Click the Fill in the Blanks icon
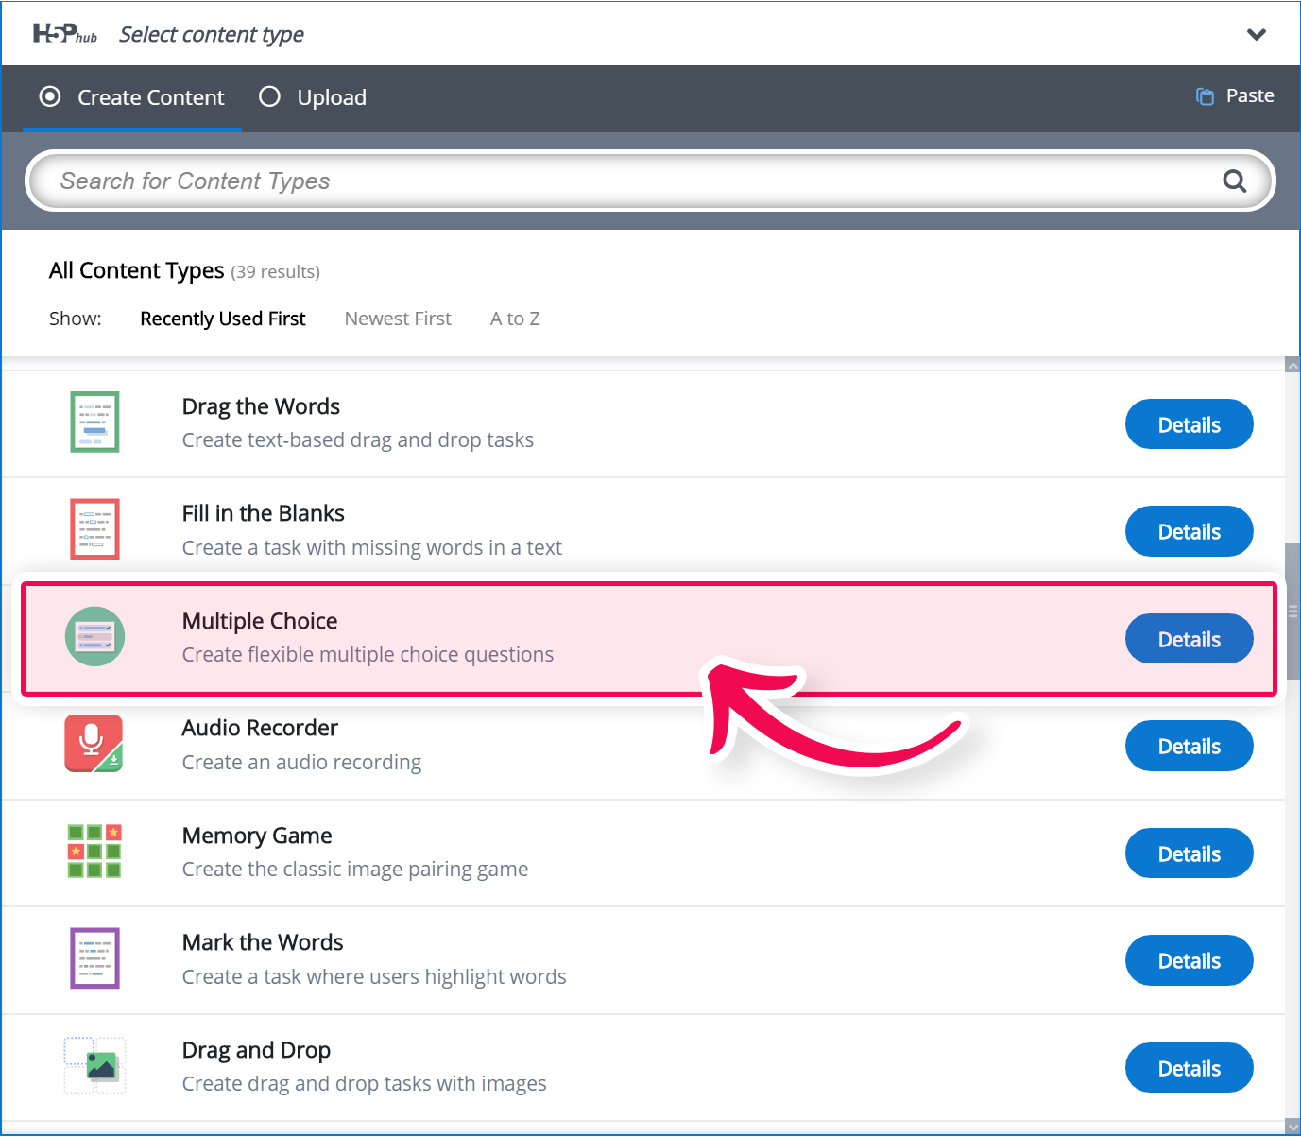The height and width of the screenshot is (1137, 1301). (x=94, y=529)
